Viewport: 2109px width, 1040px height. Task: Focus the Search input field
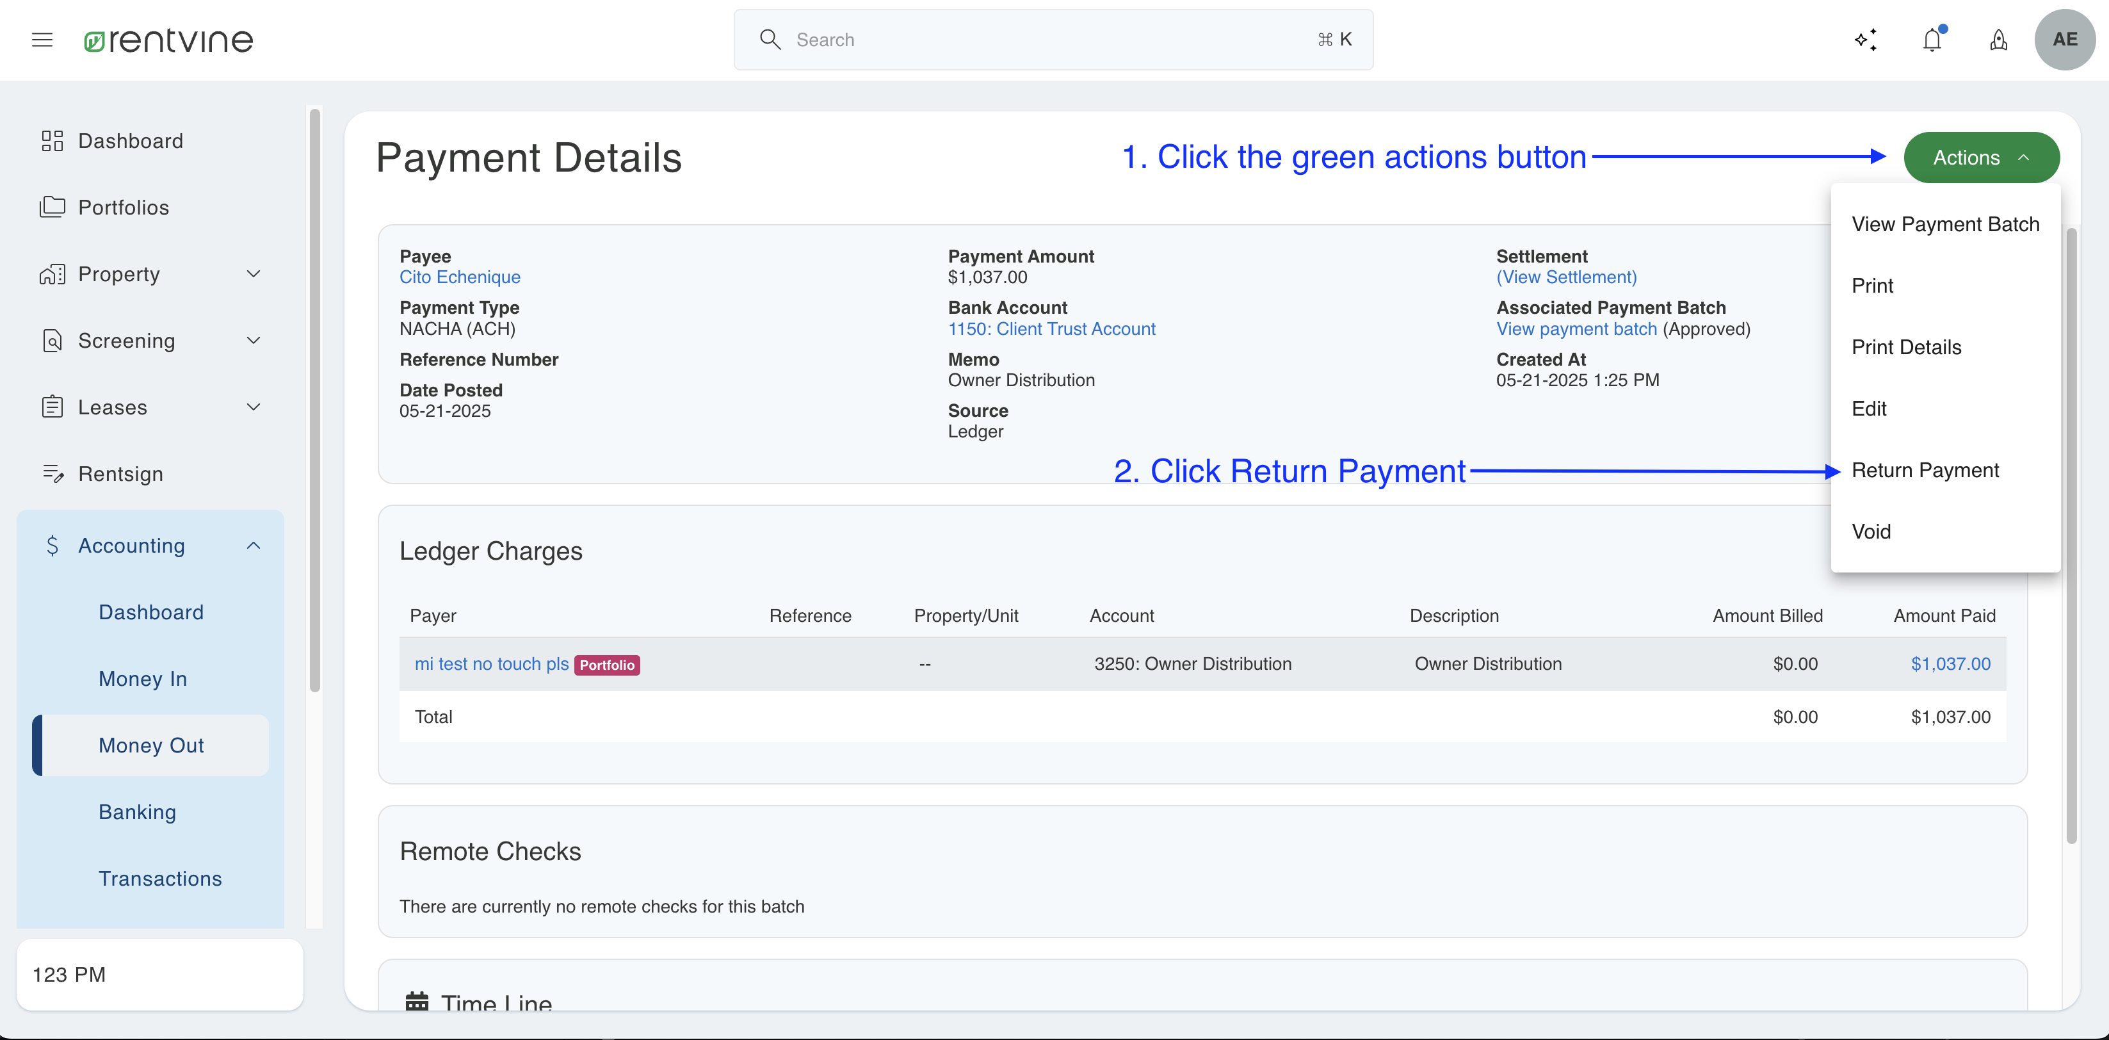pos(1053,39)
